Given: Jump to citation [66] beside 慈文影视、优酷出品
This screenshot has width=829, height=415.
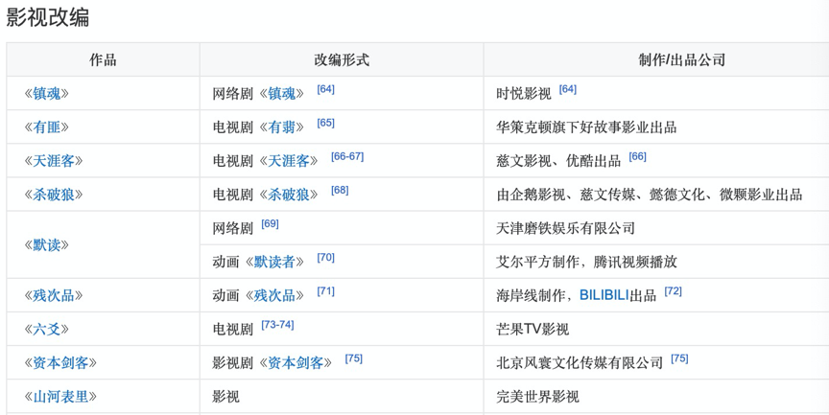Looking at the screenshot, I should [x=638, y=157].
